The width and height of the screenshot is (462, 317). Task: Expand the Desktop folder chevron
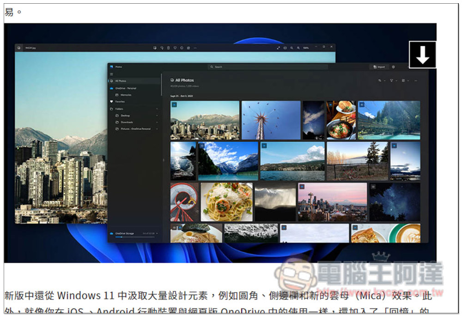pyautogui.click(x=157, y=116)
